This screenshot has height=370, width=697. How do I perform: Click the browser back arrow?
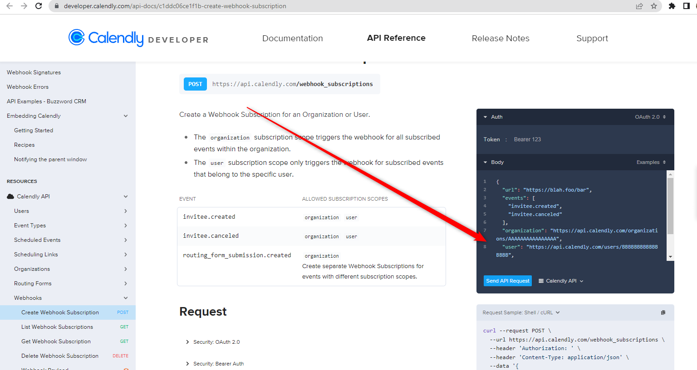pos(10,6)
